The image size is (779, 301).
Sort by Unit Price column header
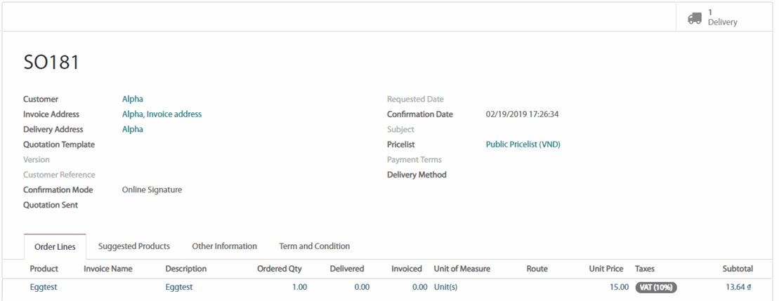pyautogui.click(x=605, y=269)
